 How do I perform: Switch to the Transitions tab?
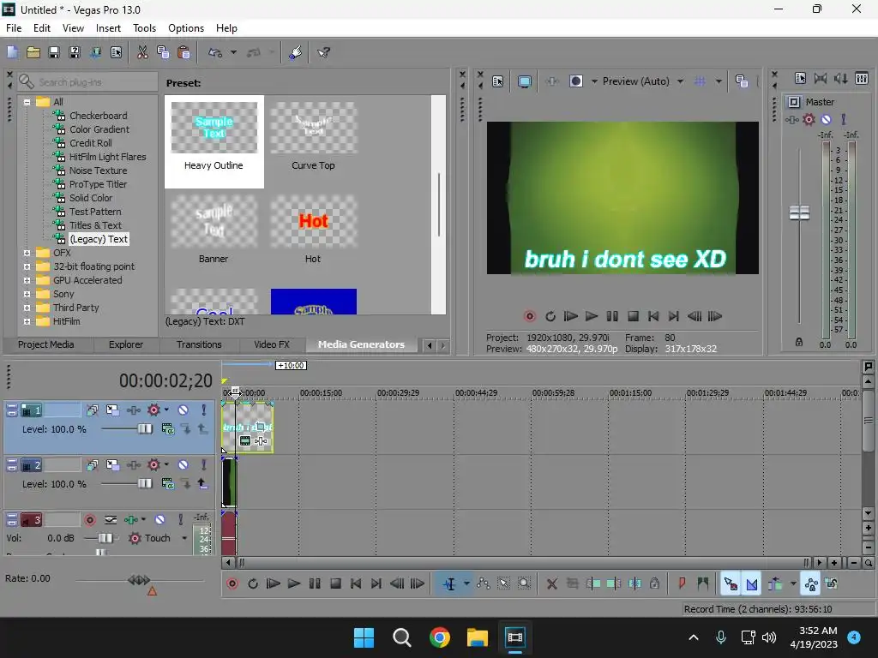pos(199,344)
